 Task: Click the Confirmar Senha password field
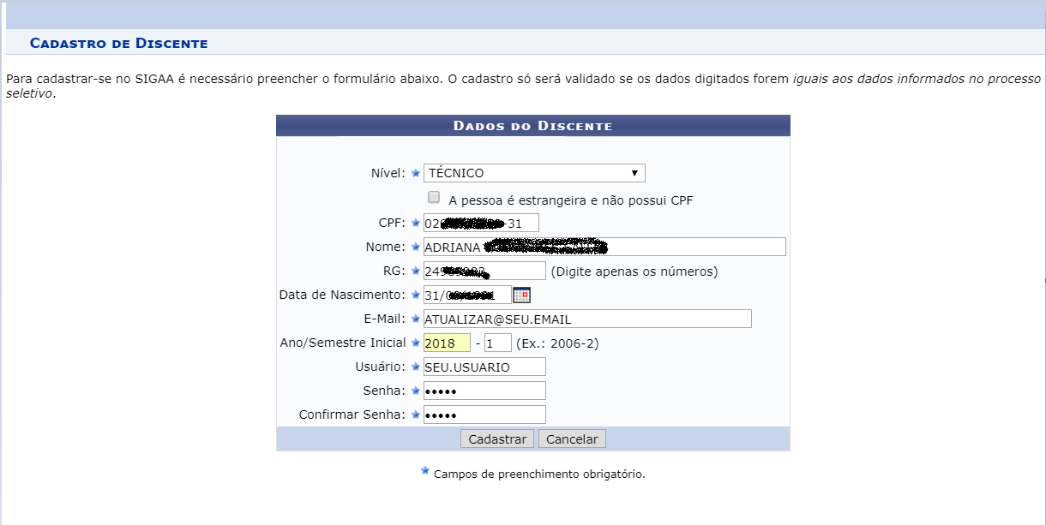click(x=484, y=415)
